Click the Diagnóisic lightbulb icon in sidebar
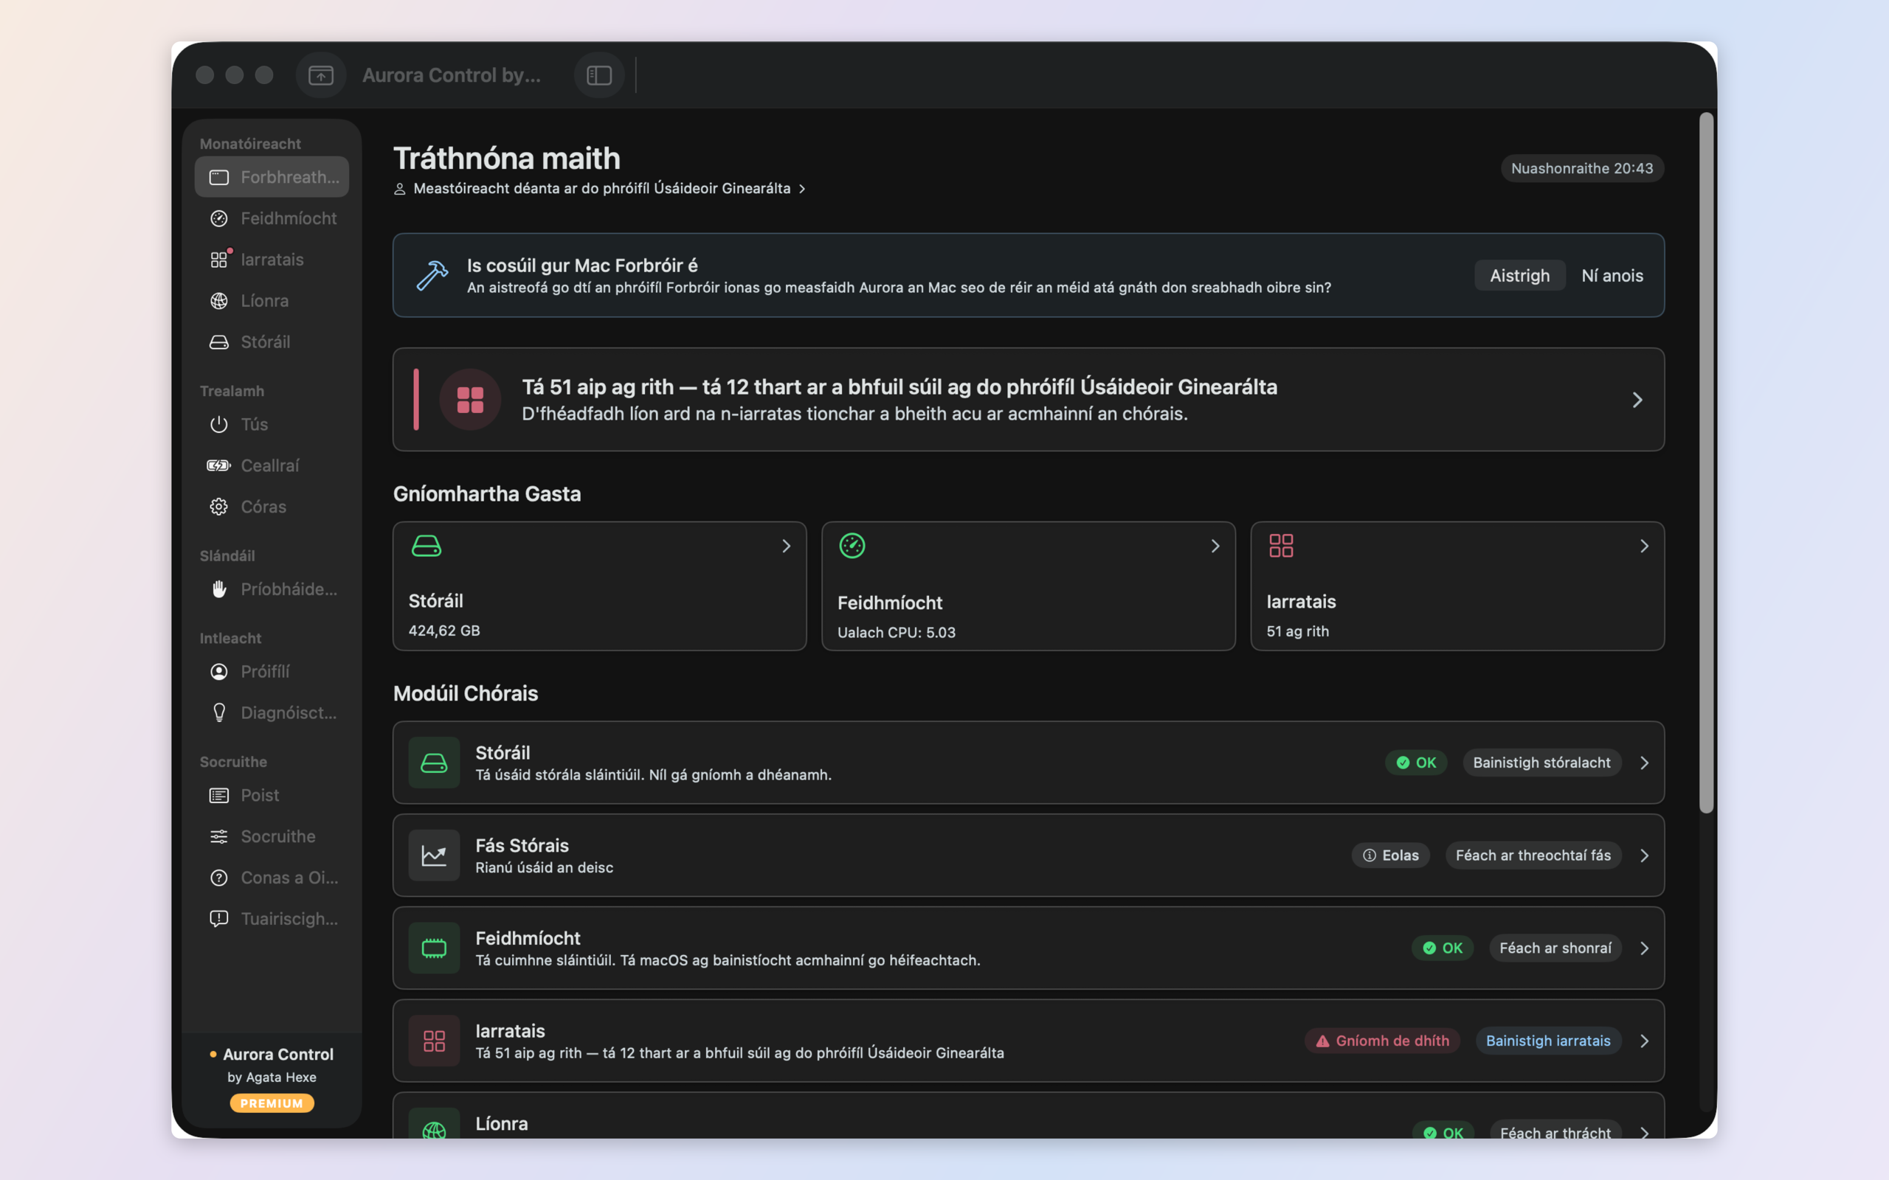This screenshot has width=1889, height=1180. pyautogui.click(x=219, y=712)
